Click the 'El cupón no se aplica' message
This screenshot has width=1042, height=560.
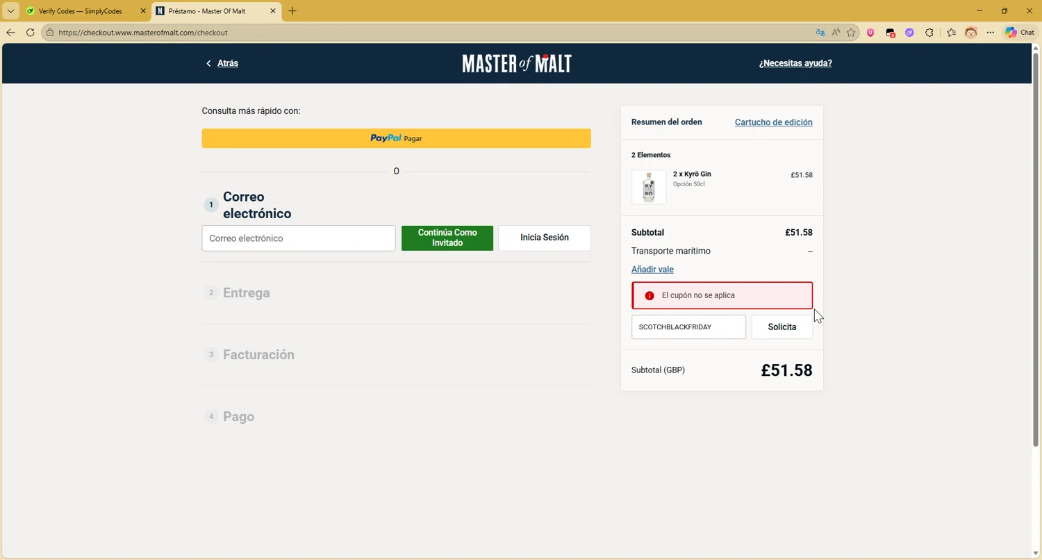pyautogui.click(x=698, y=295)
